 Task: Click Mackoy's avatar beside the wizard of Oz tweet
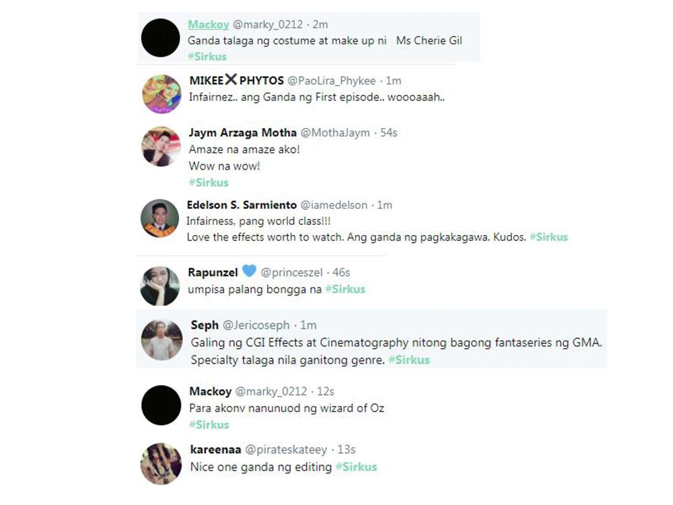[x=160, y=405]
